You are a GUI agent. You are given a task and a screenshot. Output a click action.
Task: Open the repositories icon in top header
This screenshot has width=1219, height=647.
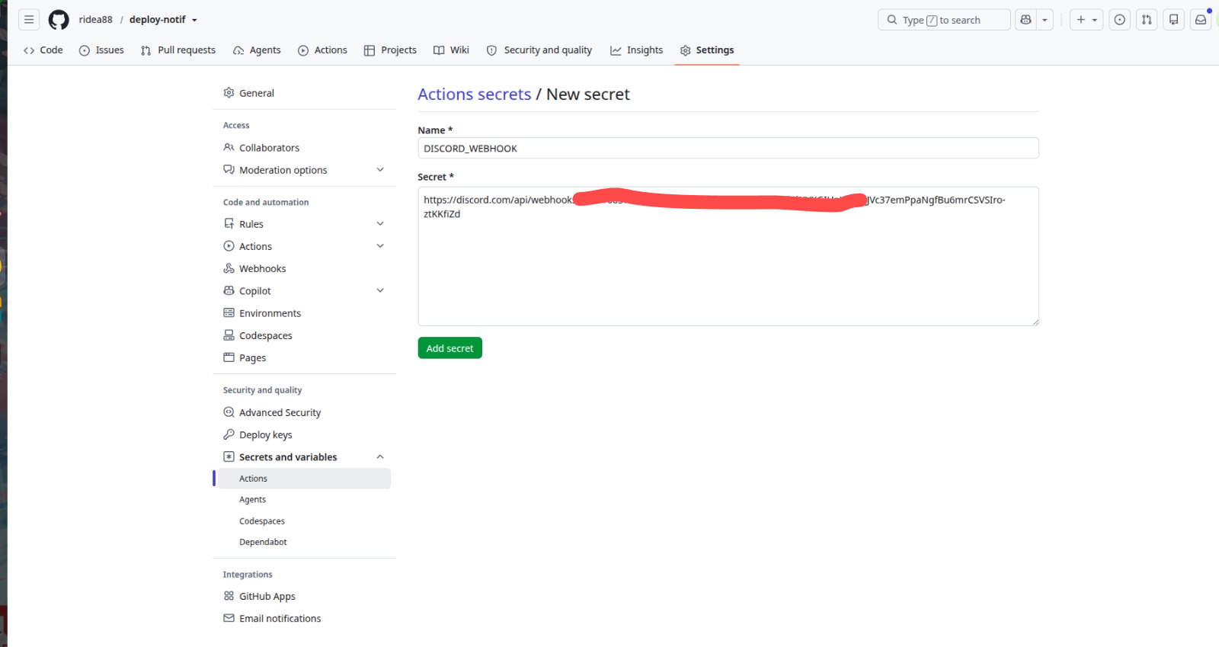pyautogui.click(x=1174, y=20)
